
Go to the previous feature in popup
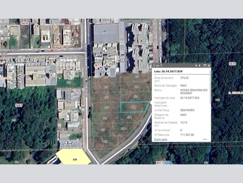click(x=196, y=66)
